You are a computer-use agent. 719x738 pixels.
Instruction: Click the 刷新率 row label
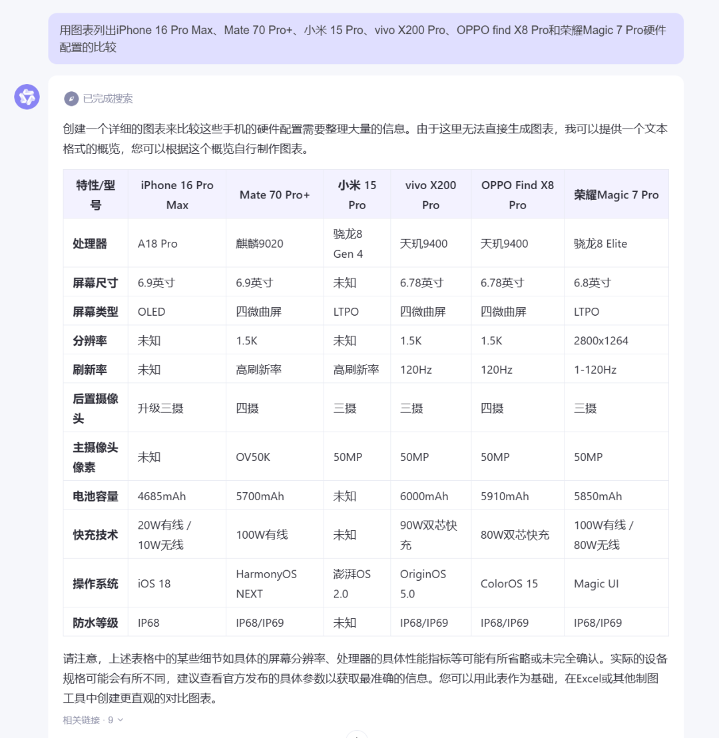pos(95,370)
